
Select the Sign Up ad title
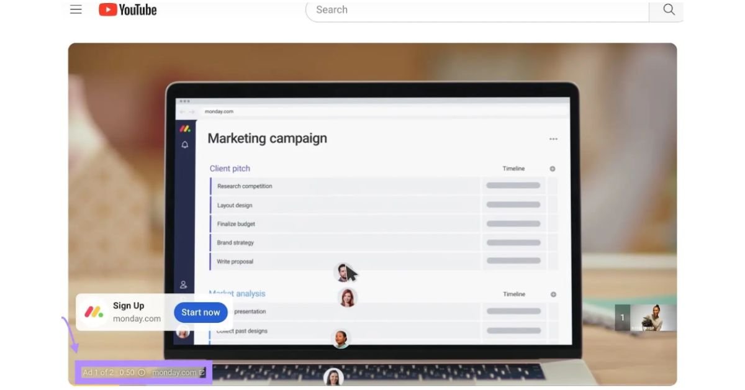(x=129, y=306)
